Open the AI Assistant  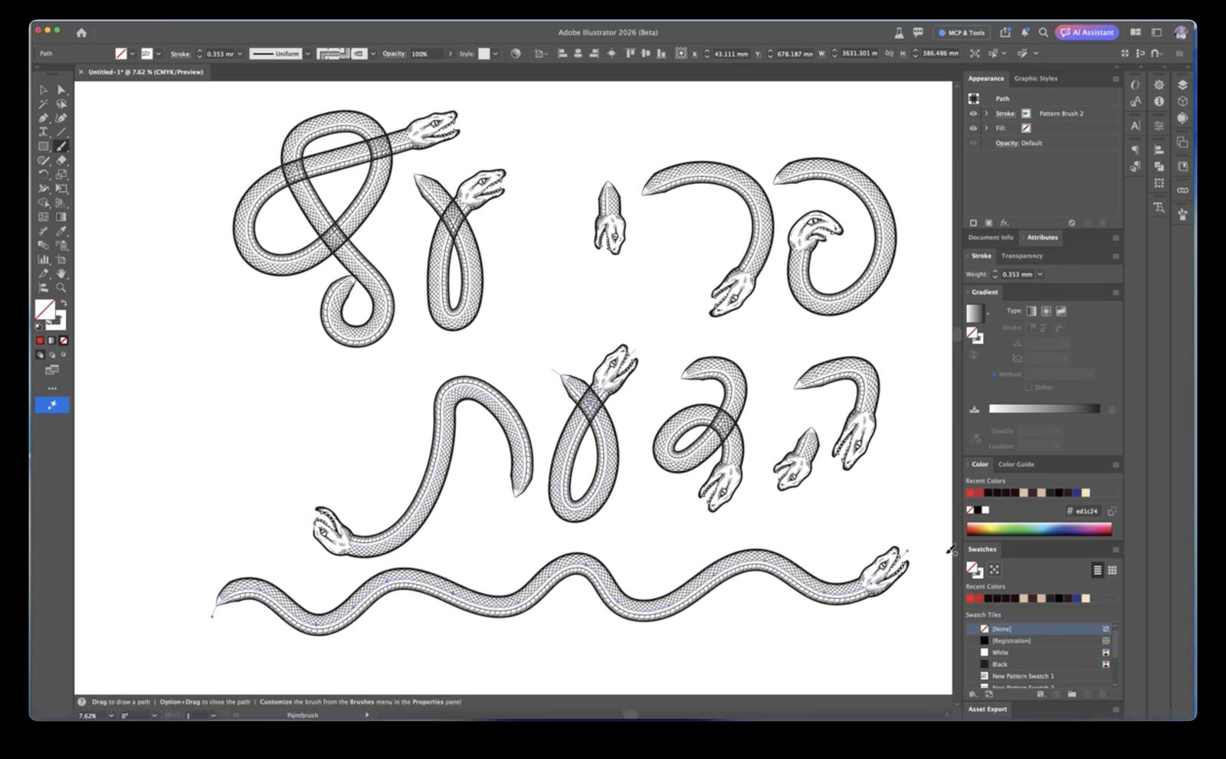coord(1087,32)
